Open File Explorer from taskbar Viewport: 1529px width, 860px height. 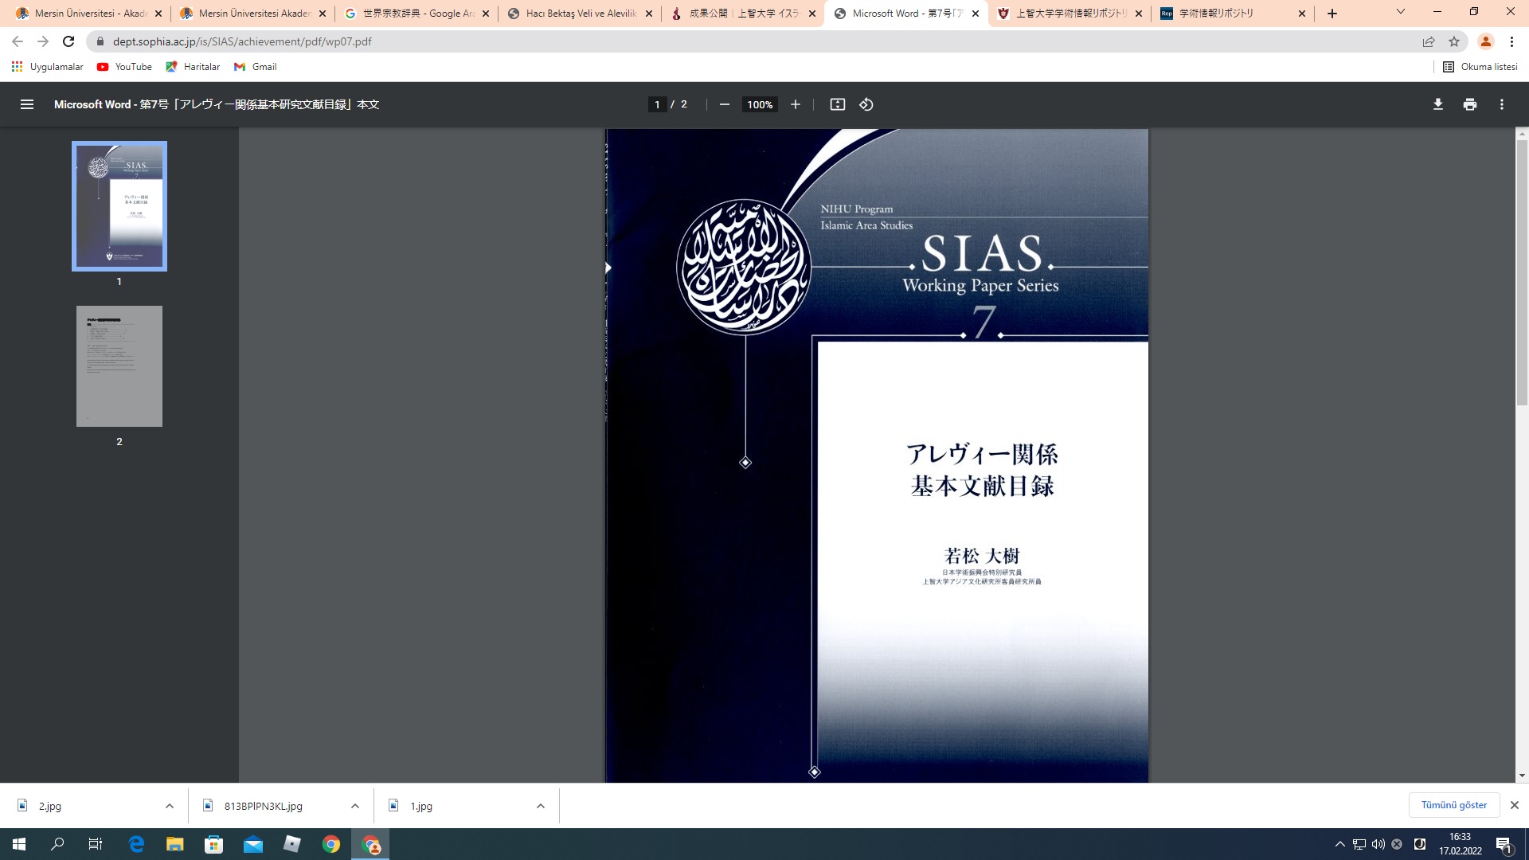(174, 844)
